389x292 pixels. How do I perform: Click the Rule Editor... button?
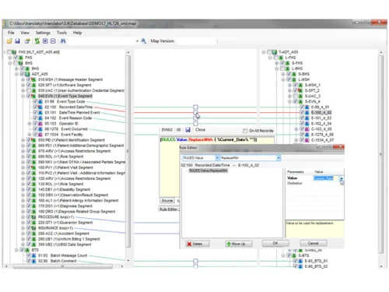tap(169, 209)
